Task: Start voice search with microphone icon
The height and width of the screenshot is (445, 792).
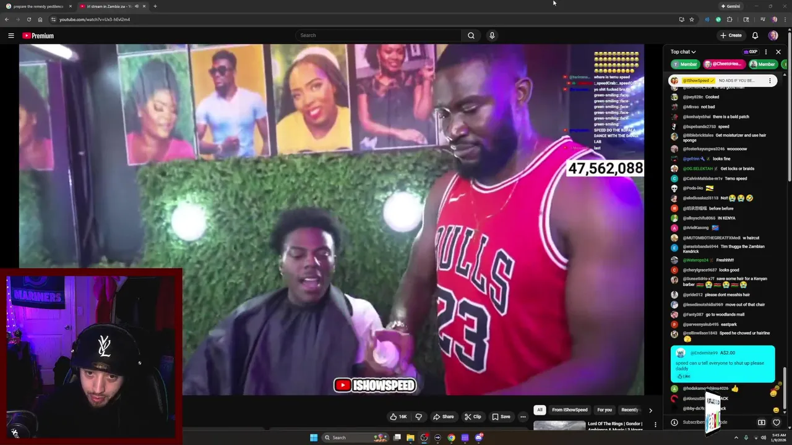Action: coord(492,35)
